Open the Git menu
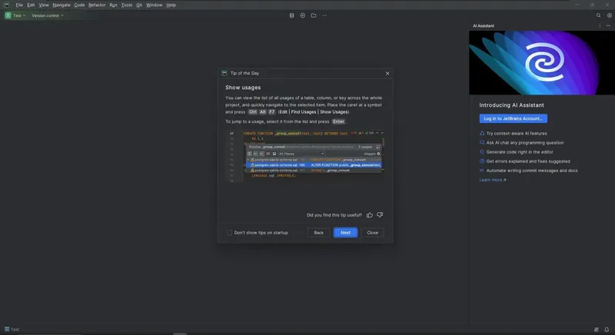 click(139, 5)
